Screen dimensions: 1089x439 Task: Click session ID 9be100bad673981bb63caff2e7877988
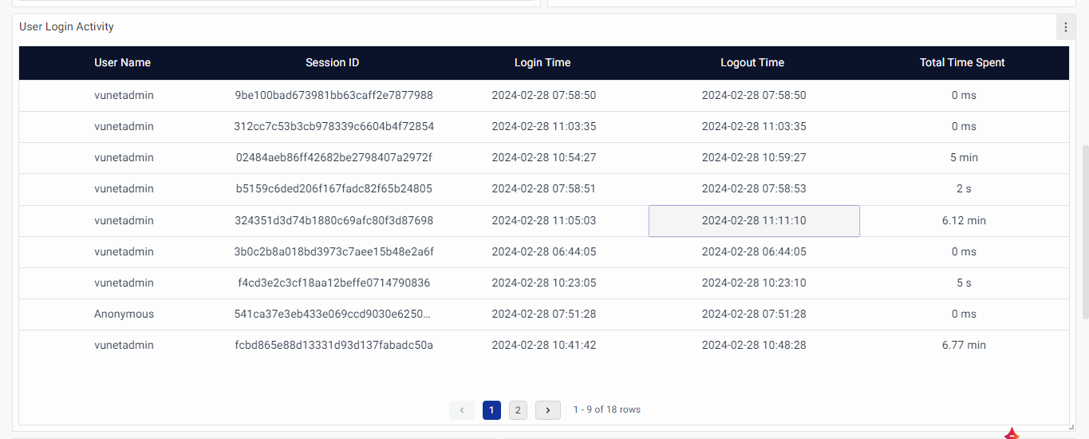click(x=333, y=96)
